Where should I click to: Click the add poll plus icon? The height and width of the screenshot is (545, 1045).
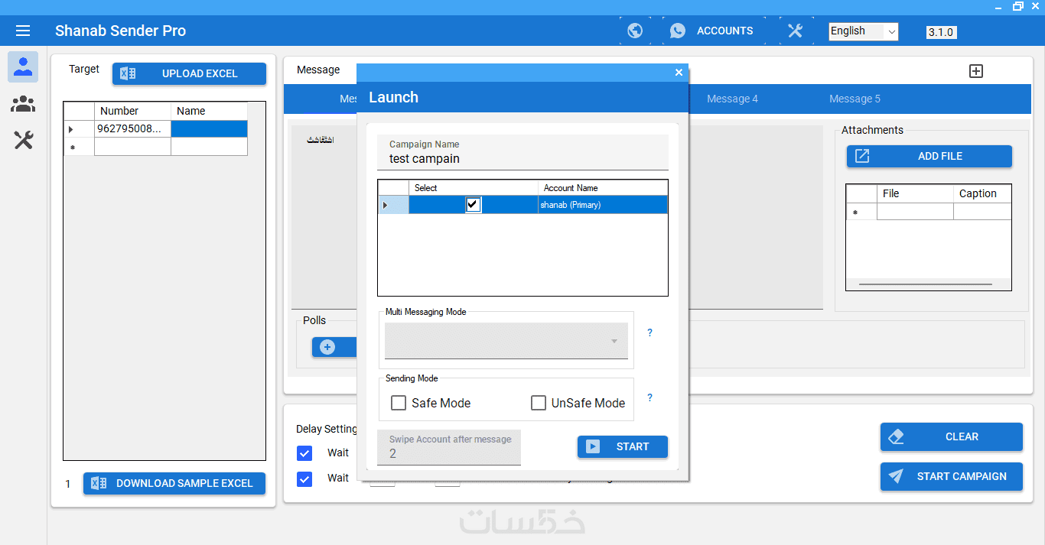[x=327, y=347]
